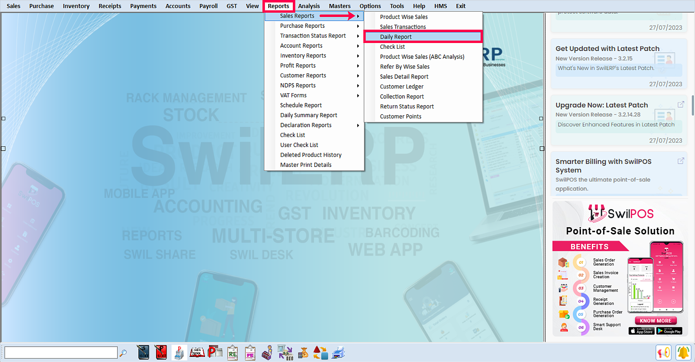Open the Sales Invoice (S) icon

[143, 353]
